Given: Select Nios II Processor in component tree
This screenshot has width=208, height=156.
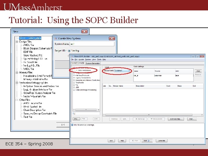Looking at the screenshot, I should coord(84,70).
